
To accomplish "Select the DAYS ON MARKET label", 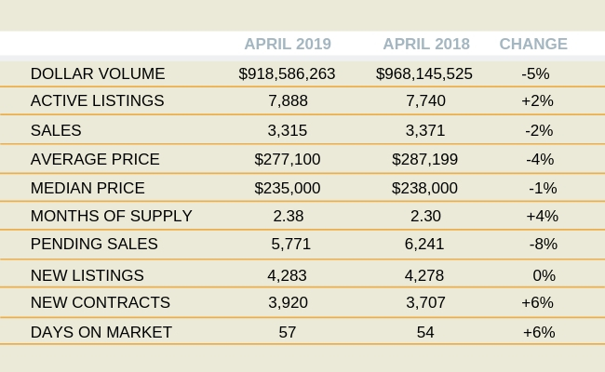I will coord(101,332).
